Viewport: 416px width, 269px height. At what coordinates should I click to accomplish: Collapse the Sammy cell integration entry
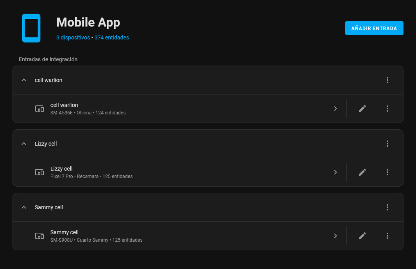pos(24,207)
